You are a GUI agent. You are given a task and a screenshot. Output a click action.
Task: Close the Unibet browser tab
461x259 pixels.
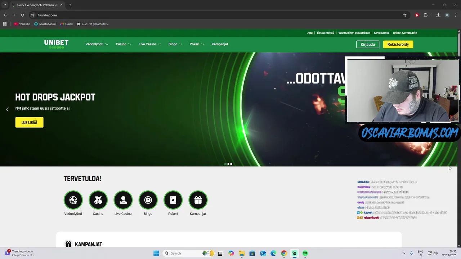(62, 5)
